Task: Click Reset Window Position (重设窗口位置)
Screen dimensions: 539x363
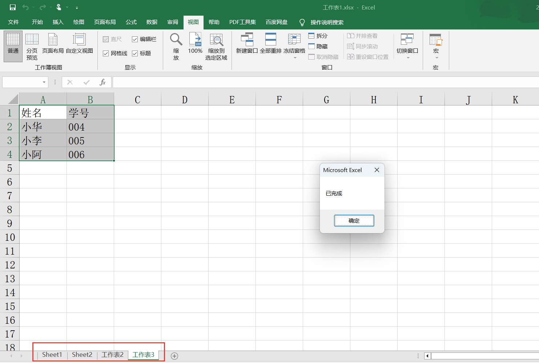Action: [x=368, y=57]
